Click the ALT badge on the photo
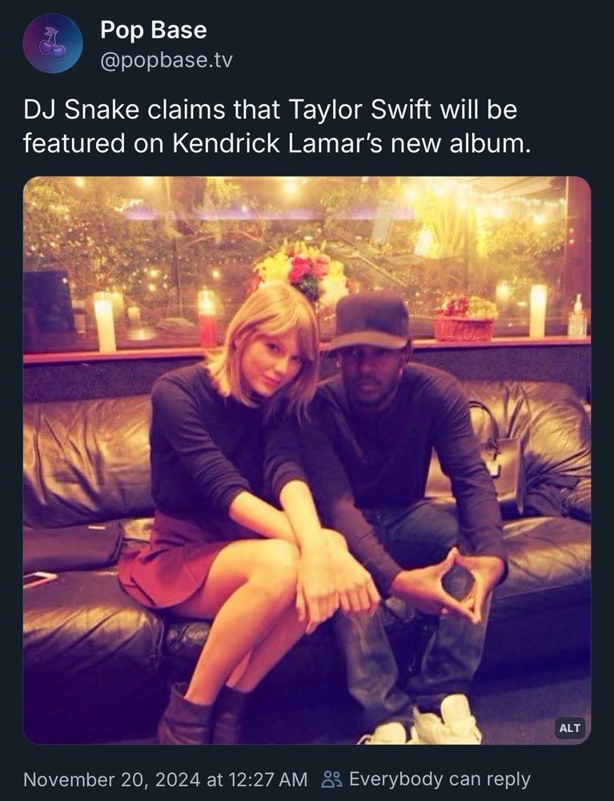This screenshot has width=614, height=801. (x=570, y=728)
